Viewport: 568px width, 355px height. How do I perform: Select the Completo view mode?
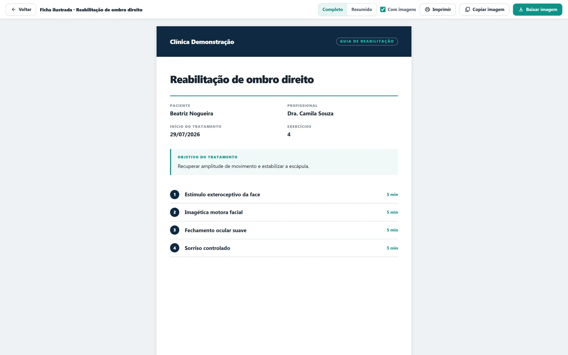333,9
